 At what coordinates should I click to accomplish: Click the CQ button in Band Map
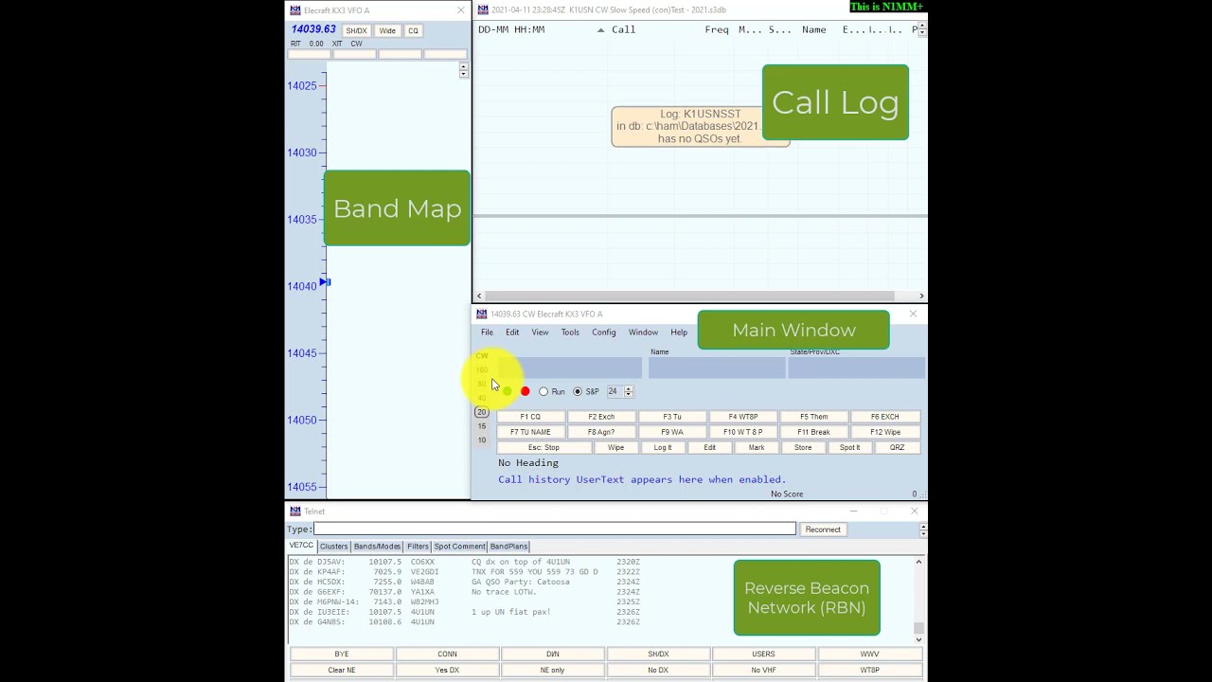(413, 30)
